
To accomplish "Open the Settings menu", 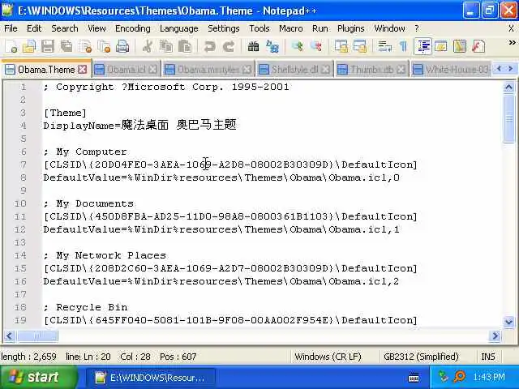I will (x=224, y=28).
